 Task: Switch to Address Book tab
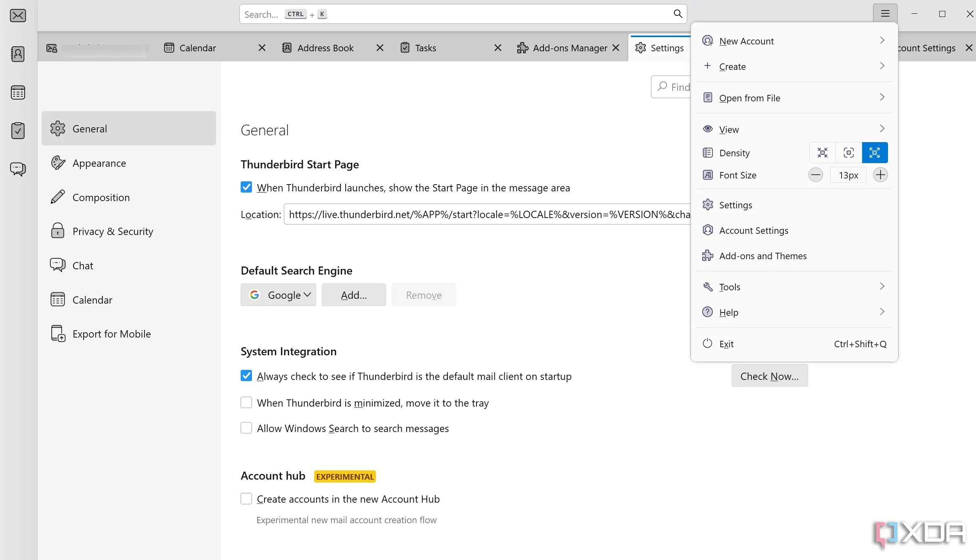point(325,48)
